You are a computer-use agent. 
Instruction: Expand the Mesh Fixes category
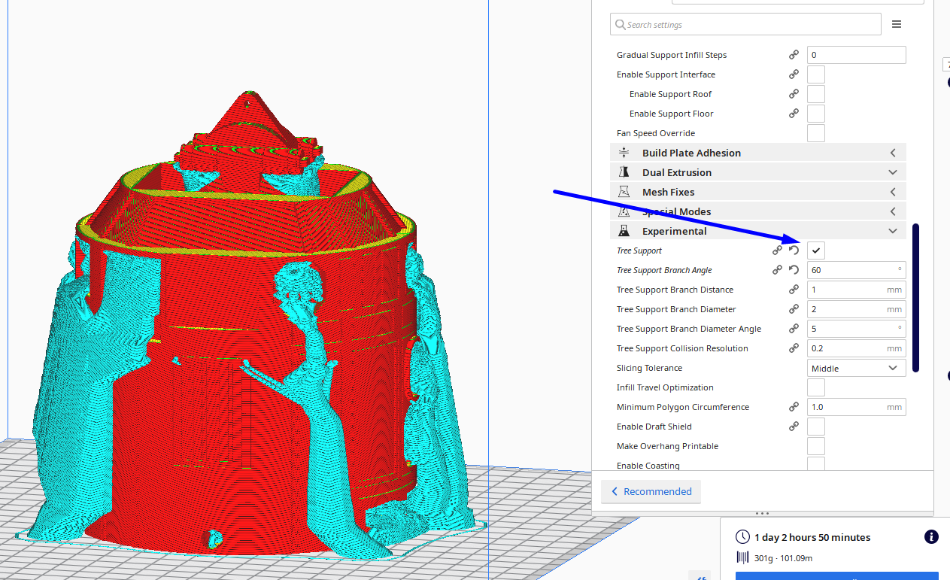(x=757, y=192)
